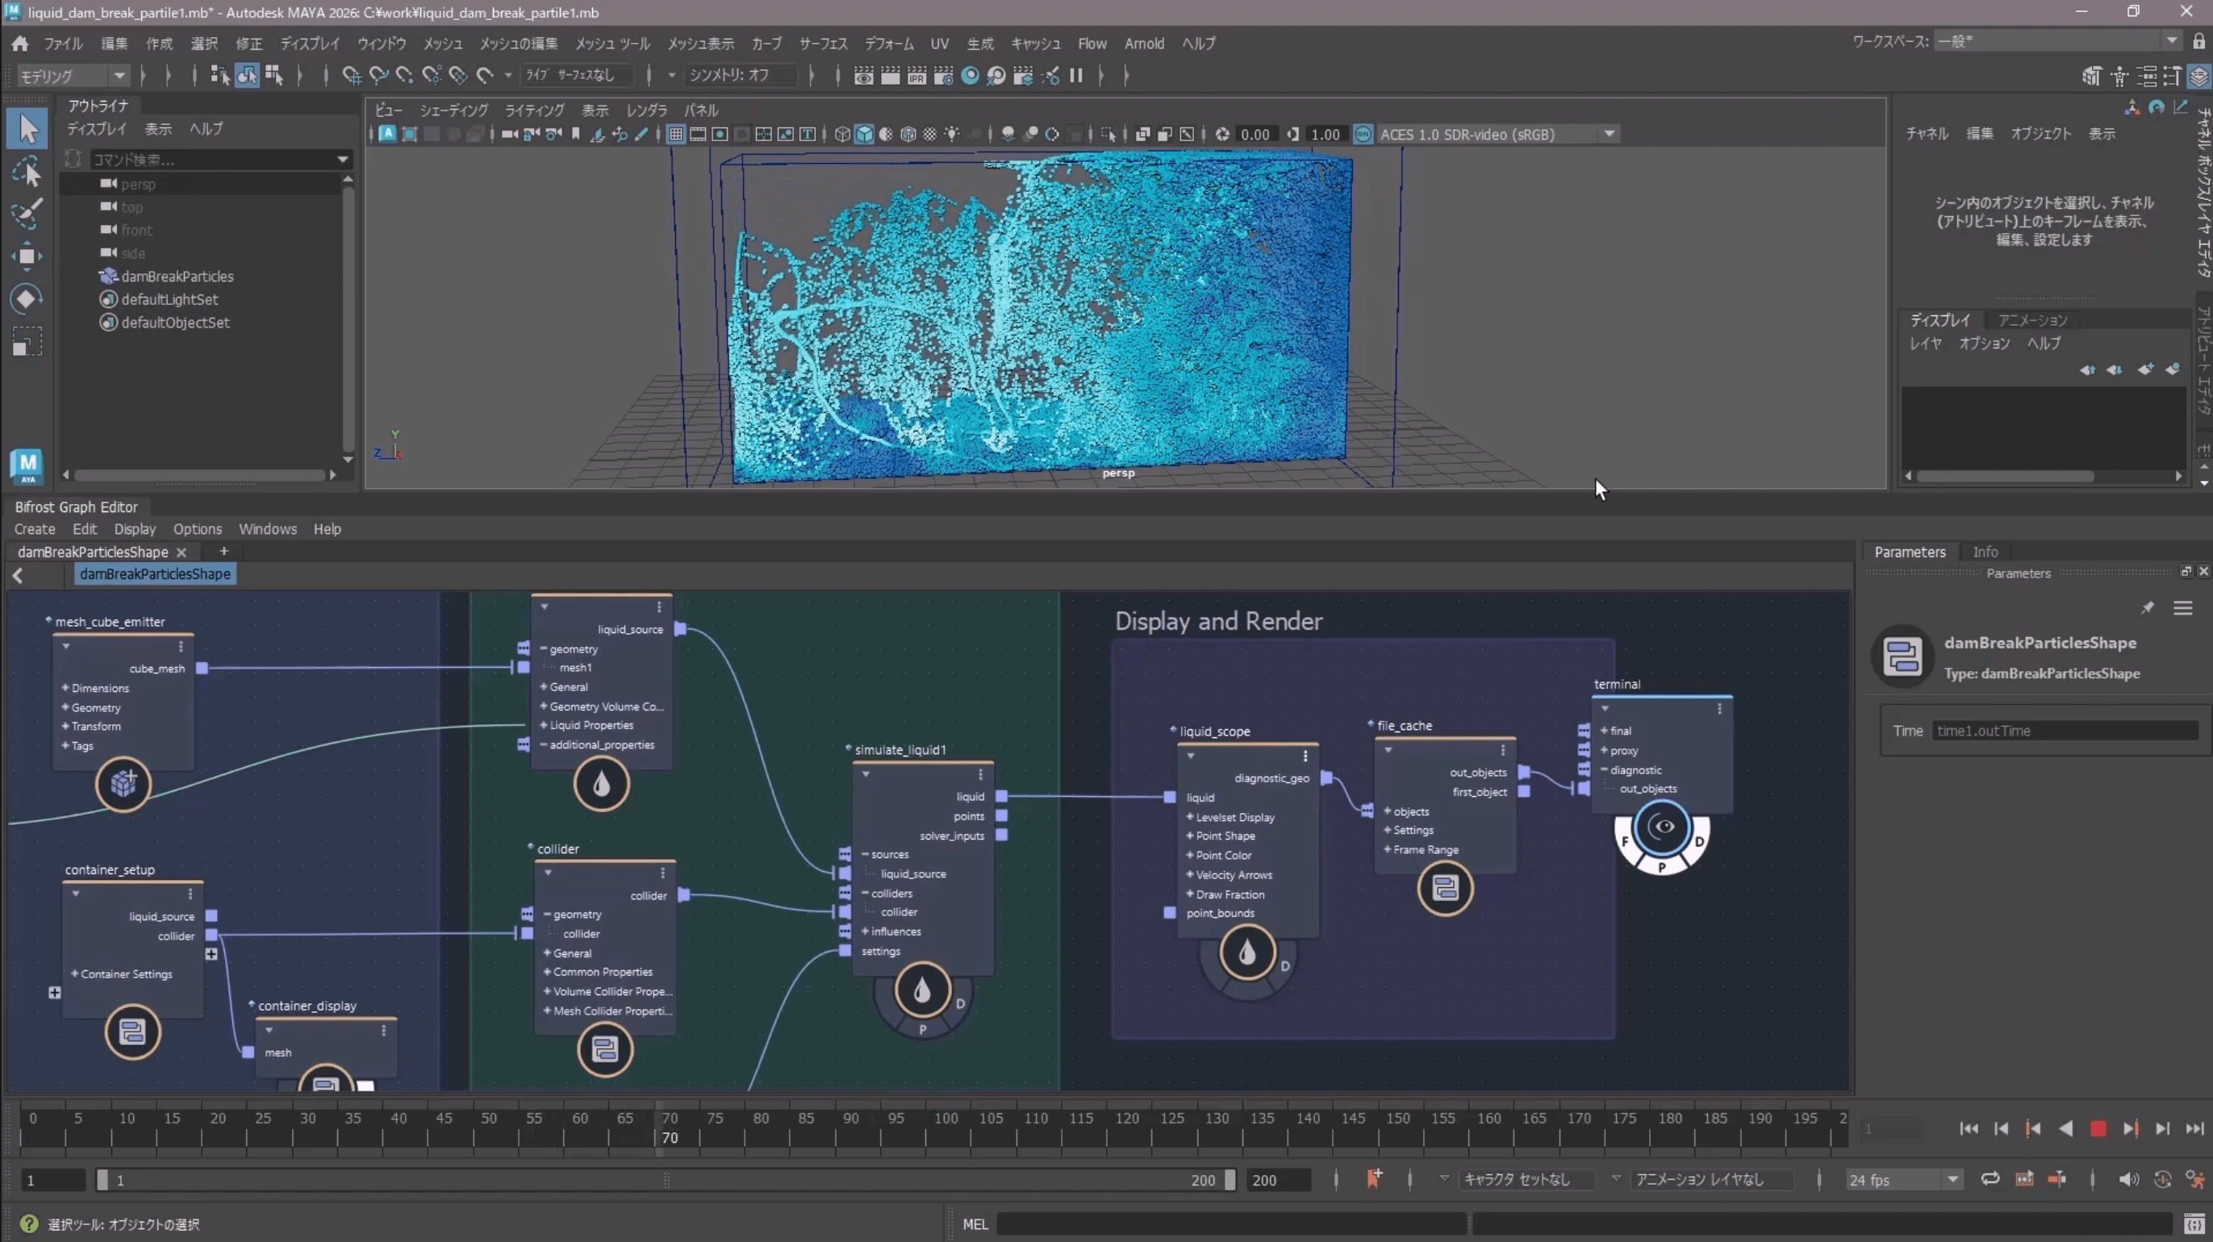Open the viewport シェーディング menu
This screenshot has height=1242, width=2213.
point(453,110)
